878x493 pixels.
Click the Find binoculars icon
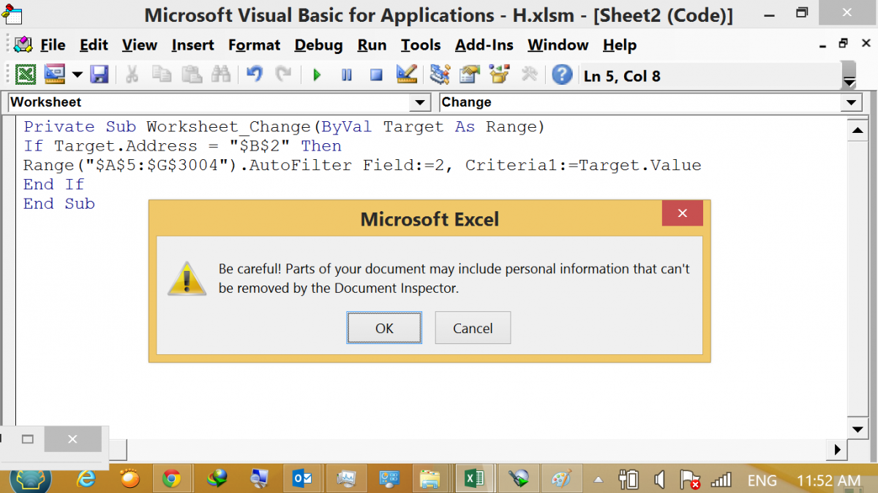click(x=220, y=74)
